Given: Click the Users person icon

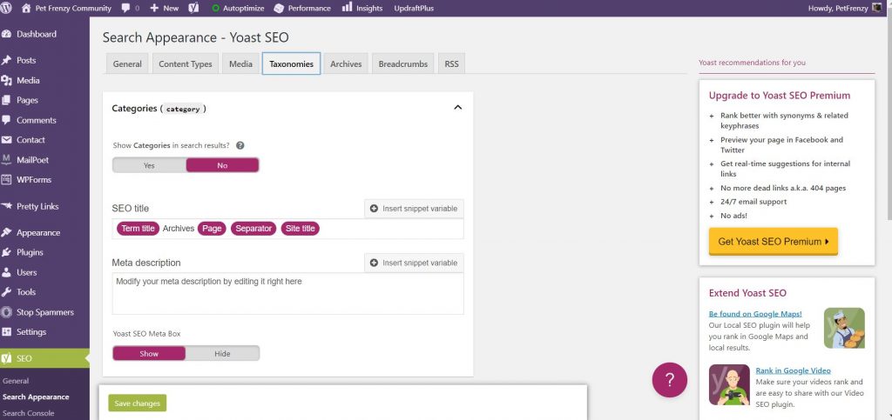Looking at the screenshot, I should [7, 272].
